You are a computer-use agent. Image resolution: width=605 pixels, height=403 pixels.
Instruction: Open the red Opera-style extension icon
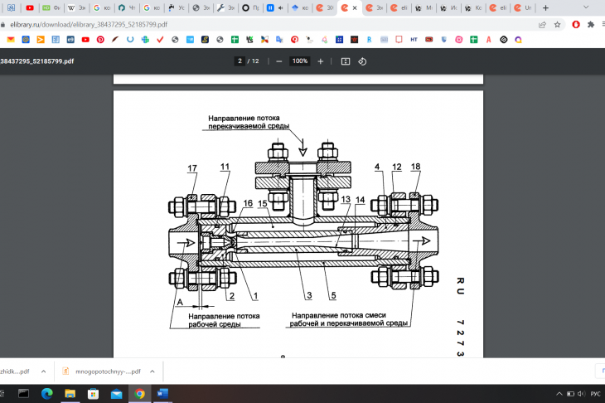coord(576,24)
